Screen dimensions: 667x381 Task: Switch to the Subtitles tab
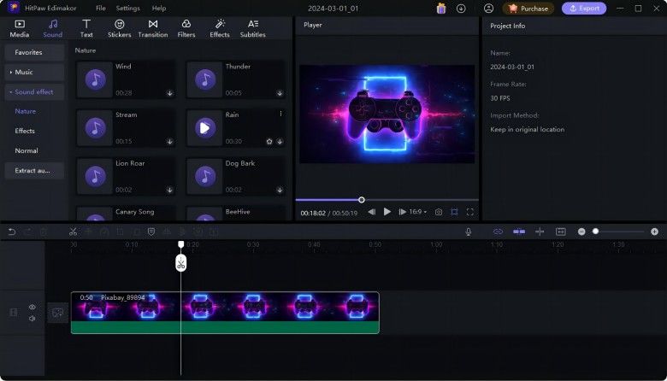252,28
